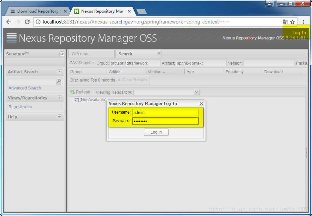The image size is (312, 216).
Task: Click the Password field
Action: click(x=165, y=121)
